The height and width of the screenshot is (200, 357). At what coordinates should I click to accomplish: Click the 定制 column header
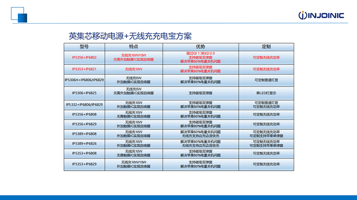coord(266,47)
